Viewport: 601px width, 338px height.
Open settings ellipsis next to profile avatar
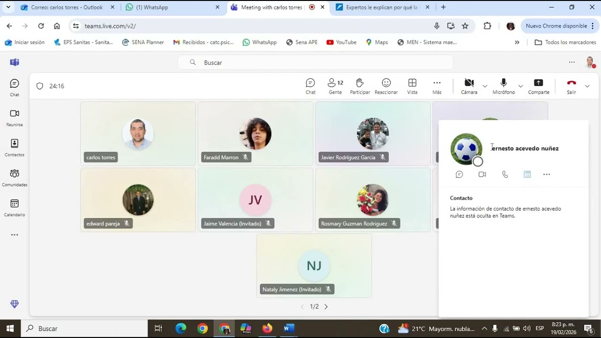tap(571, 62)
